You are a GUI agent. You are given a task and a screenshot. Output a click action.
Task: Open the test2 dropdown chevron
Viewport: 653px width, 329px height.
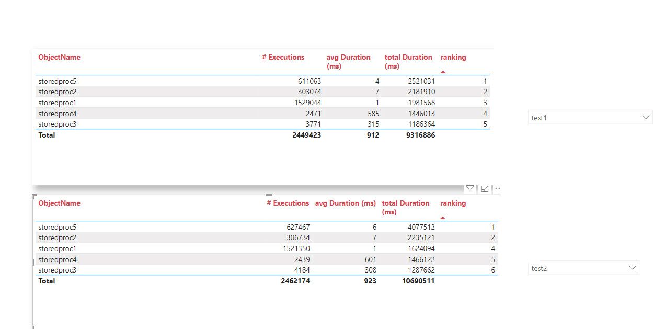coord(633,268)
